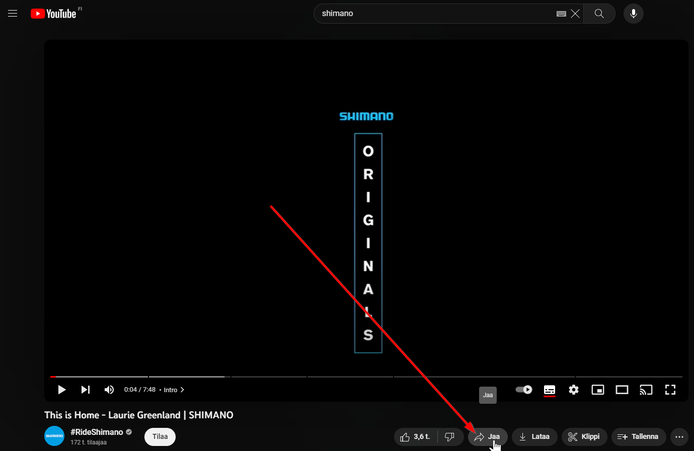Open the #RideShimano channel link
This screenshot has height=451, width=694.
(x=97, y=432)
